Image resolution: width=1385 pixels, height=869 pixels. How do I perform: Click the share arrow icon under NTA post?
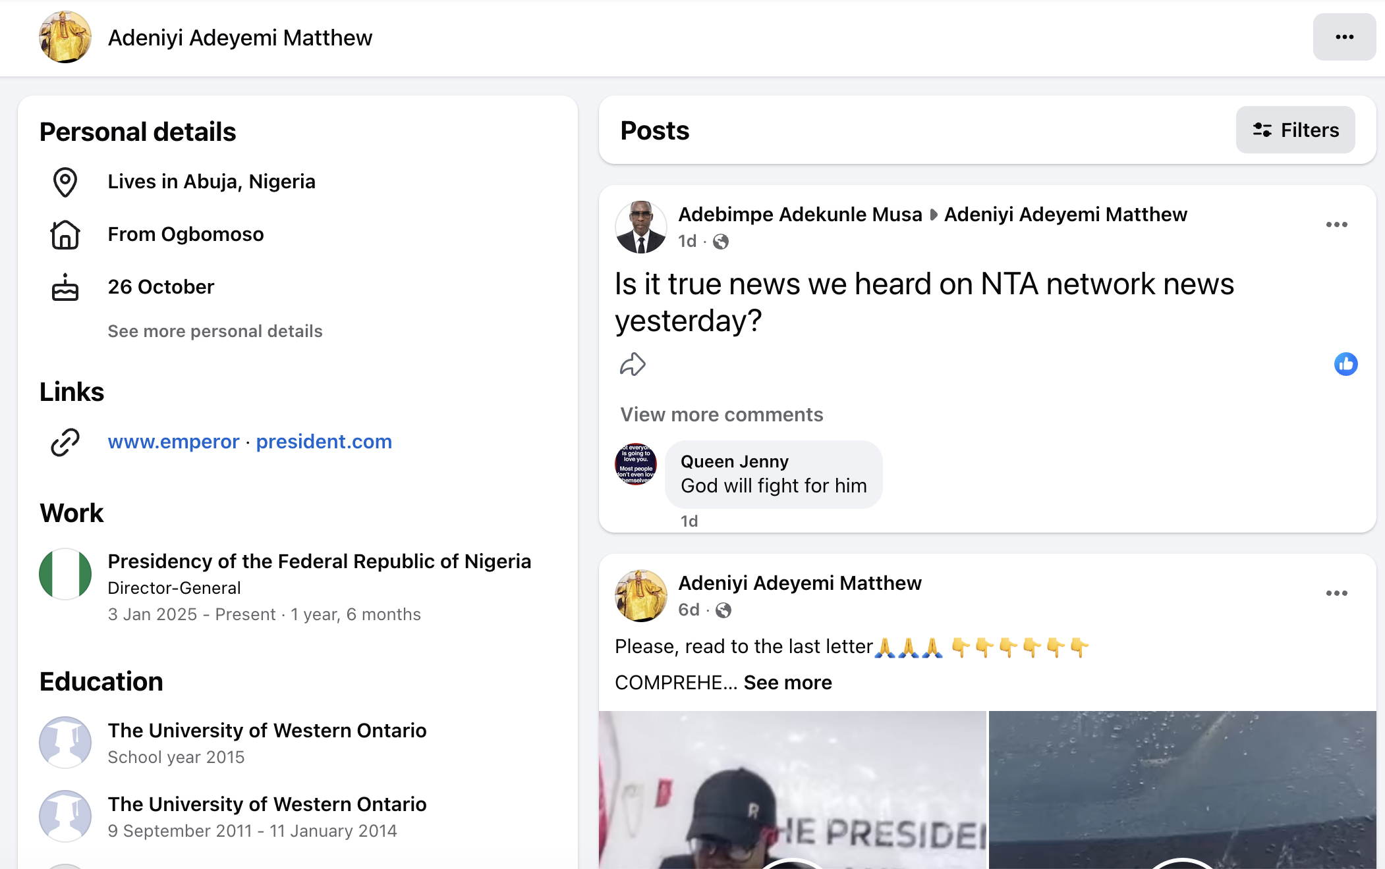pyautogui.click(x=633, y=364)
